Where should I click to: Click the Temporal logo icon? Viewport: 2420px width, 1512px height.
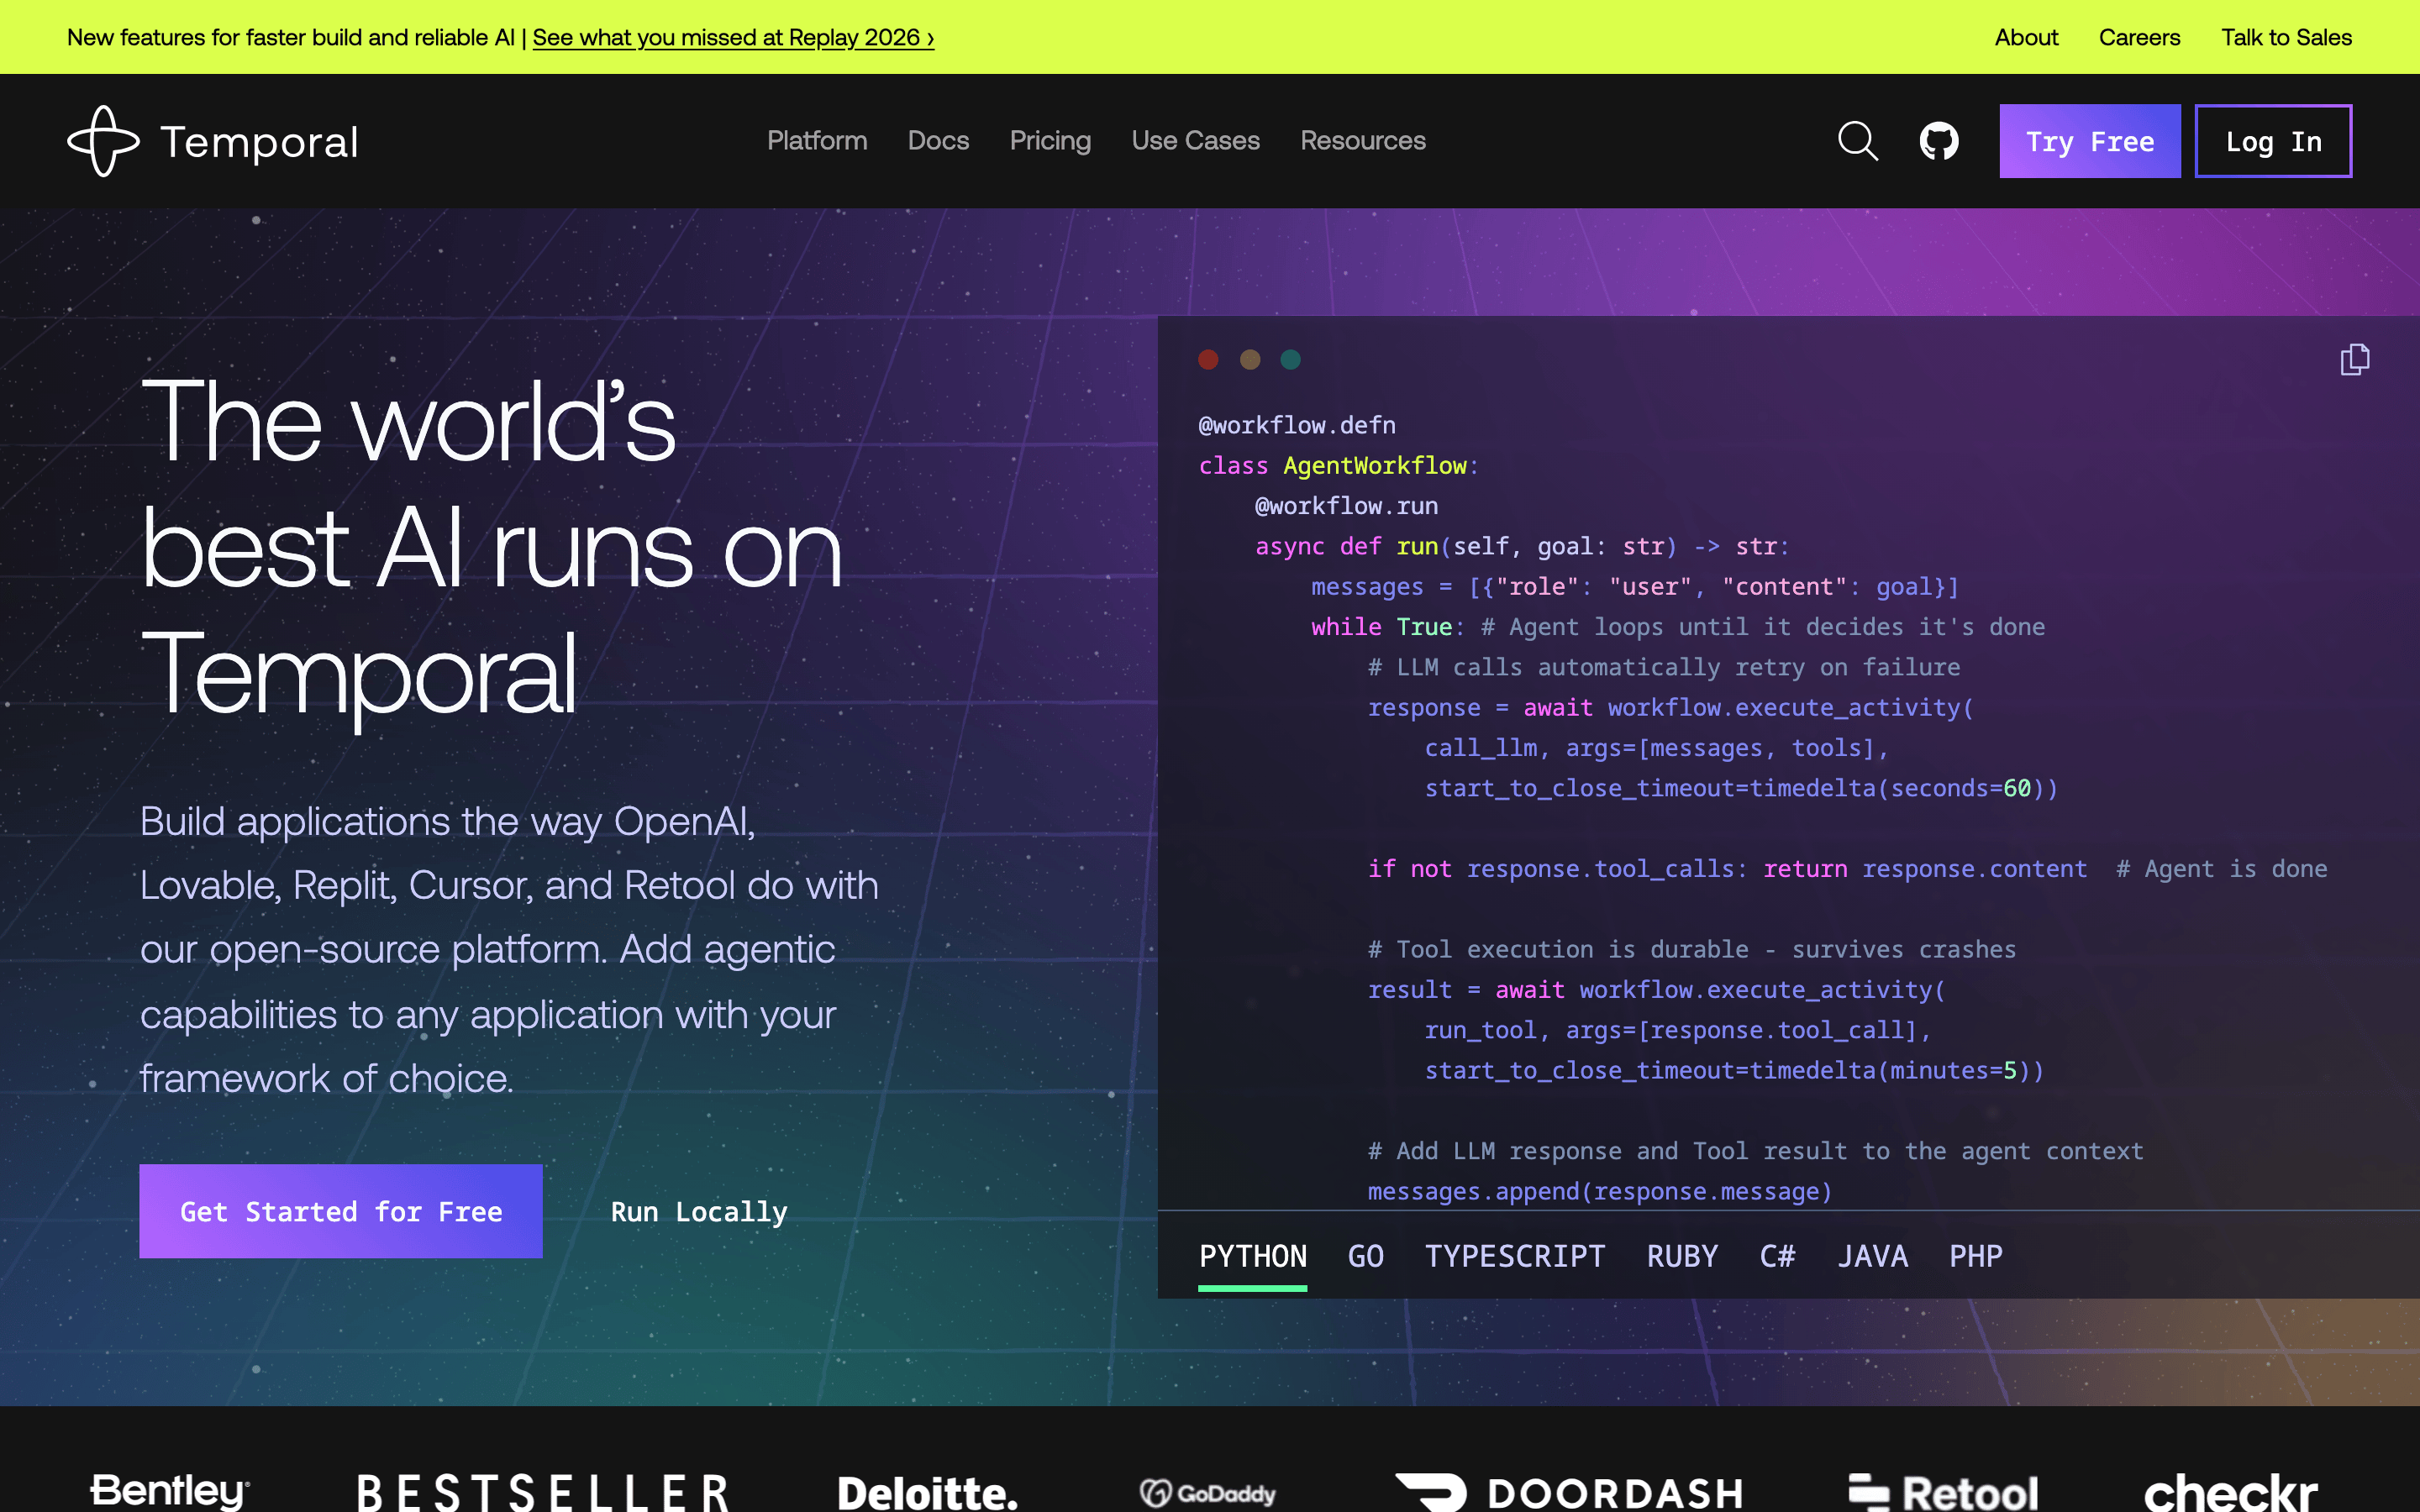(x=103, y=141)
